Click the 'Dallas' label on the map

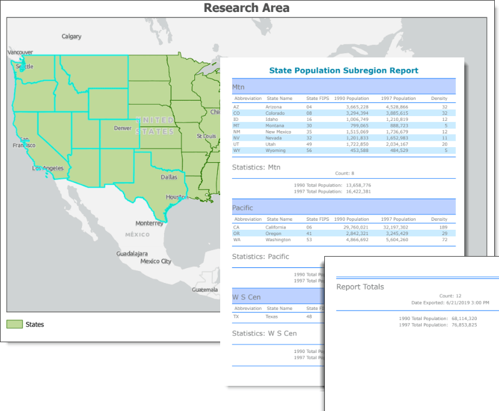(169, 177)
